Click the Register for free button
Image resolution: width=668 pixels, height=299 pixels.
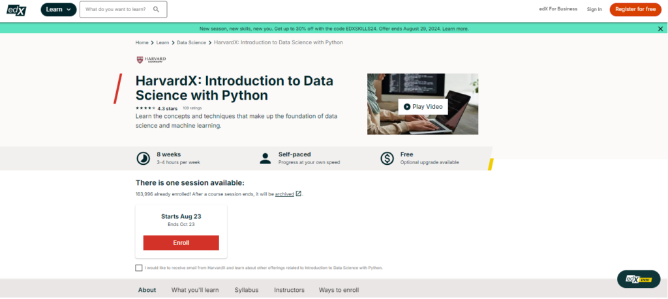coord(635,9)
